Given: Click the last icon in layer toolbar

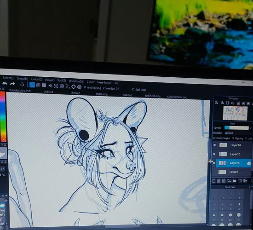Looking at the screenshot, I should pyautogui.click(x=245, y=181).
